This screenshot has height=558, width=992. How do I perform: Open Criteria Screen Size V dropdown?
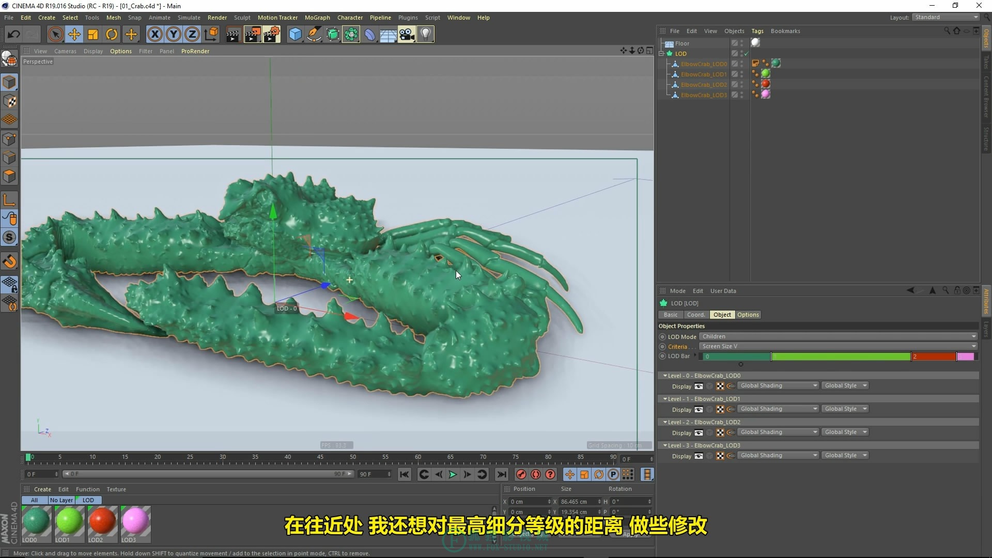click(x=838, y=346)
